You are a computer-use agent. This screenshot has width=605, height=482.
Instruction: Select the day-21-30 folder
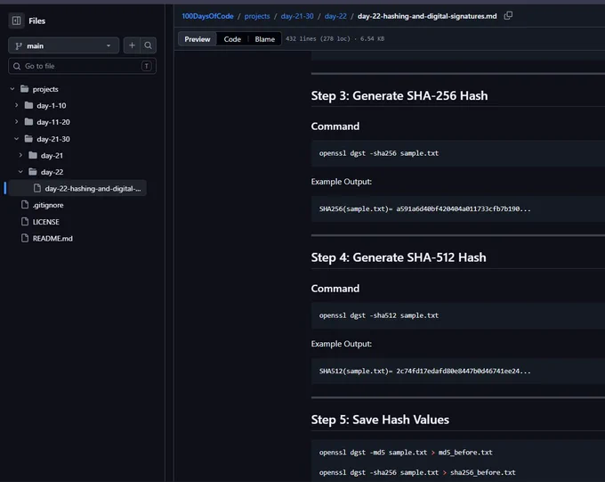(x=53, y=139)
